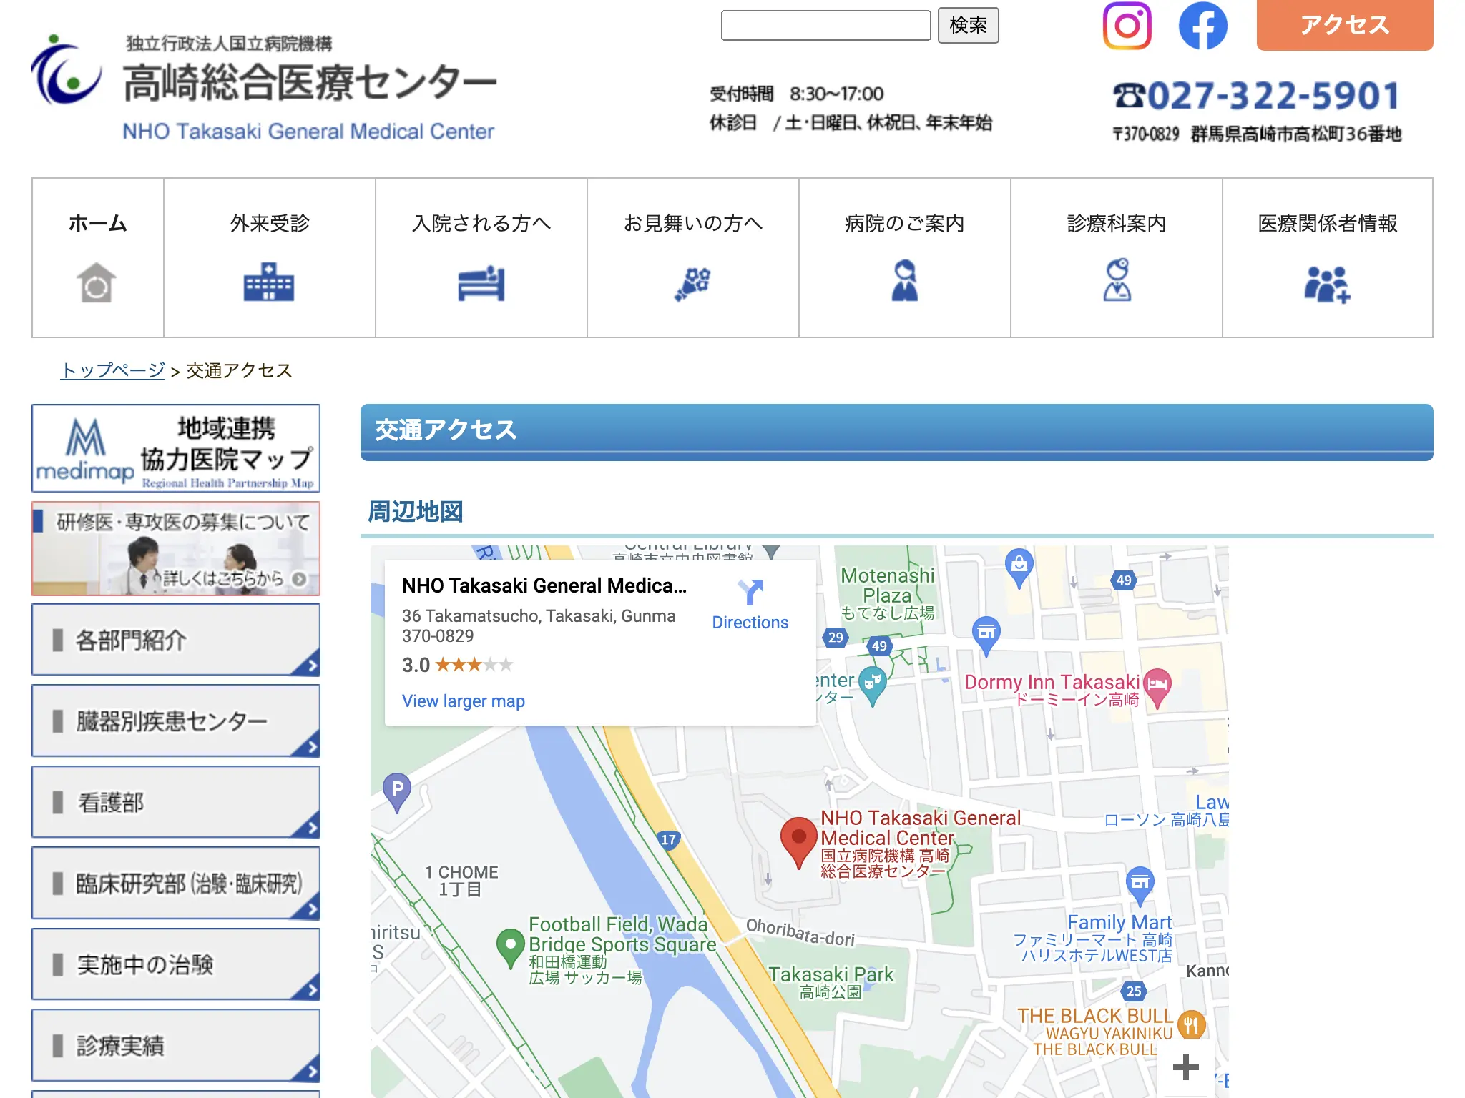Open the 研修医・専攻医の募集について banner
The width and height of the screenshot is (1465, 1098).
(176, 548)
